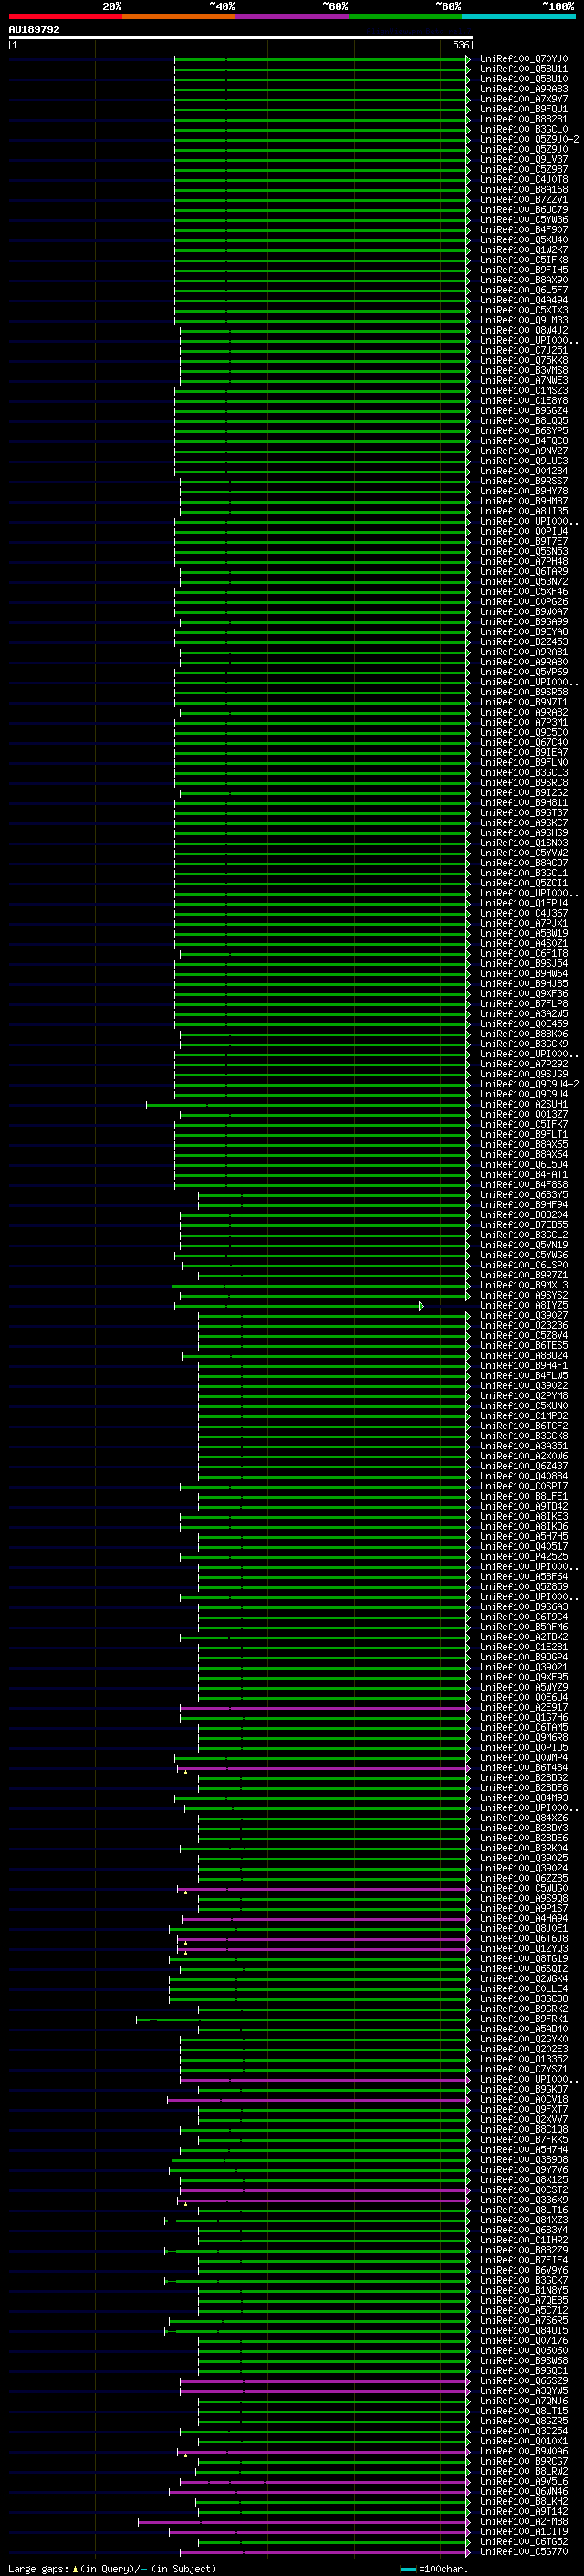This screenshot has width=584, height=2576.
Task: Select the UniRef100_Q010X1 label
Action: pyautogui.click(x=523, y=2442)
